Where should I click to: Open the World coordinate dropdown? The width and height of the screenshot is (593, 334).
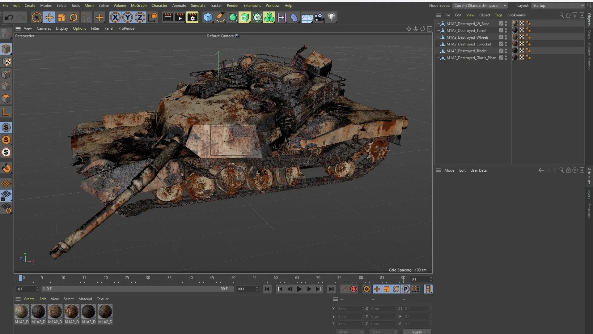tap(350, 332)
